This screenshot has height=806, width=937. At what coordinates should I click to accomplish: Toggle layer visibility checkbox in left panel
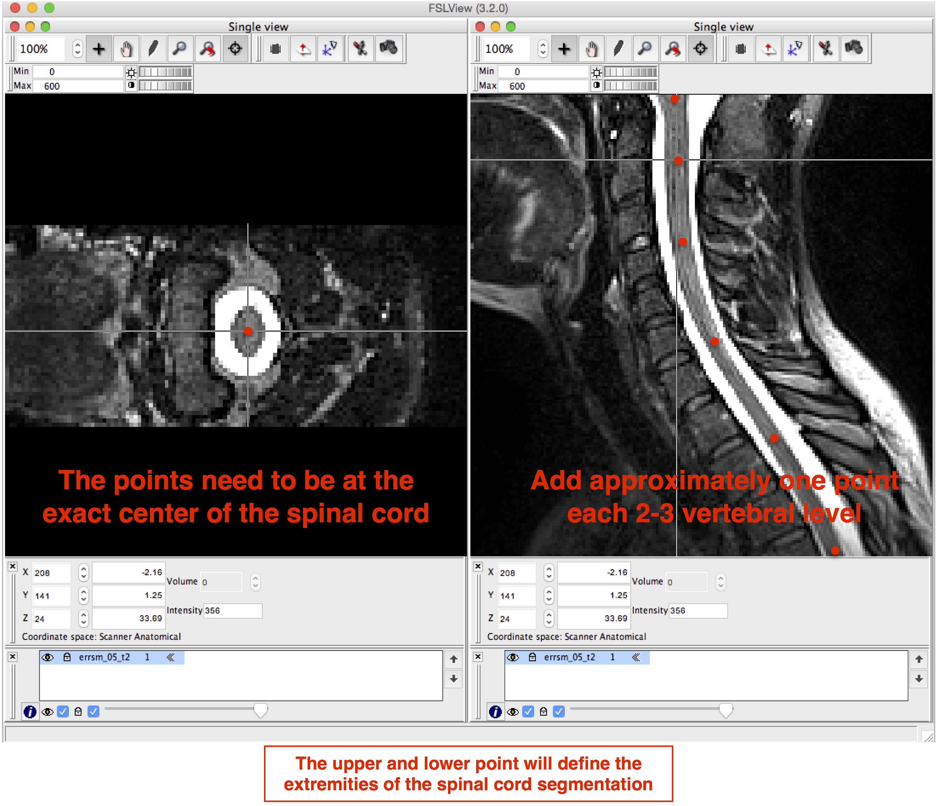[x=63, y=711]
